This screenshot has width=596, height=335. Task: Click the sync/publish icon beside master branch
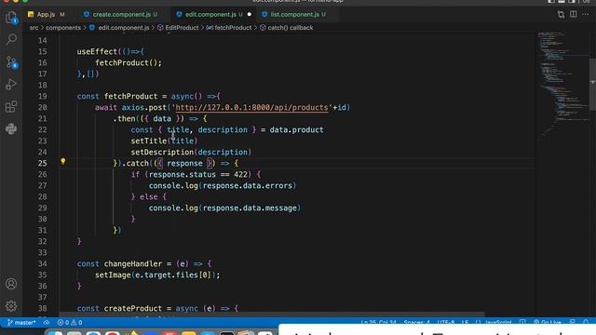[47, 323]
